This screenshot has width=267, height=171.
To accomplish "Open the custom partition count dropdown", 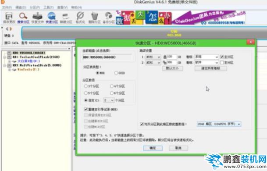I will pyautogui.click(x=109, y=100).
